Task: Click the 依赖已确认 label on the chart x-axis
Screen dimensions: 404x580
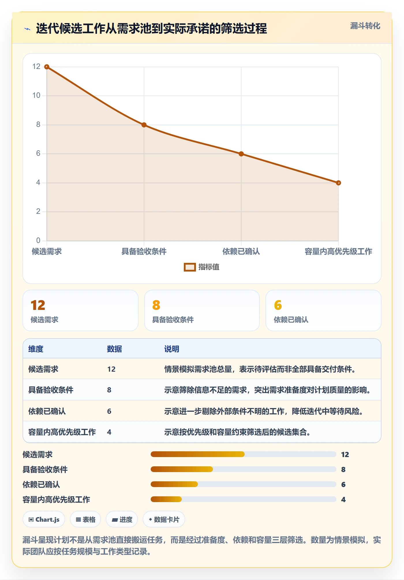Action: pyautogui.click(x=241, y=251)
